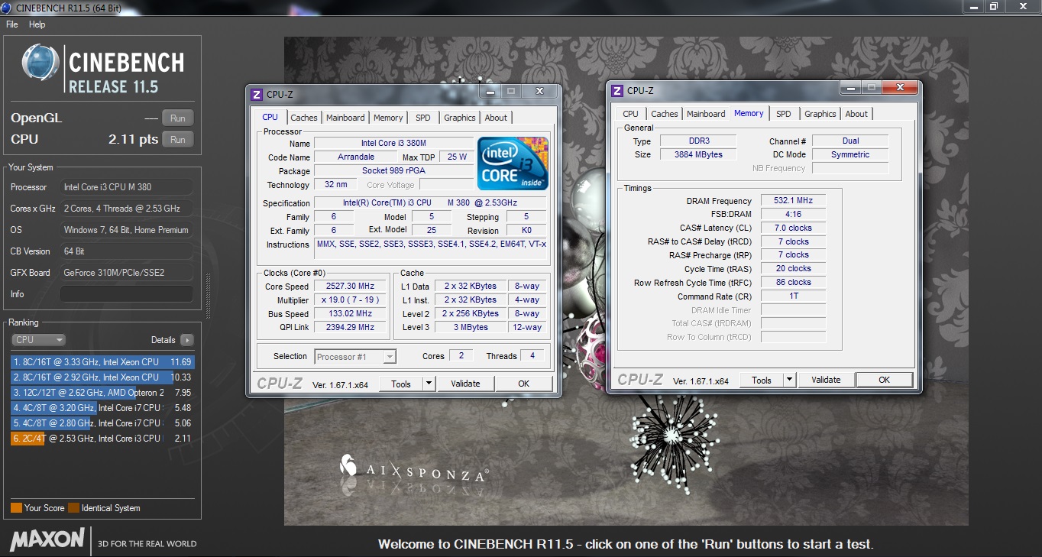Click OK in left CPU-Z window
The image size is (1042, 557).
pos(523,384)
